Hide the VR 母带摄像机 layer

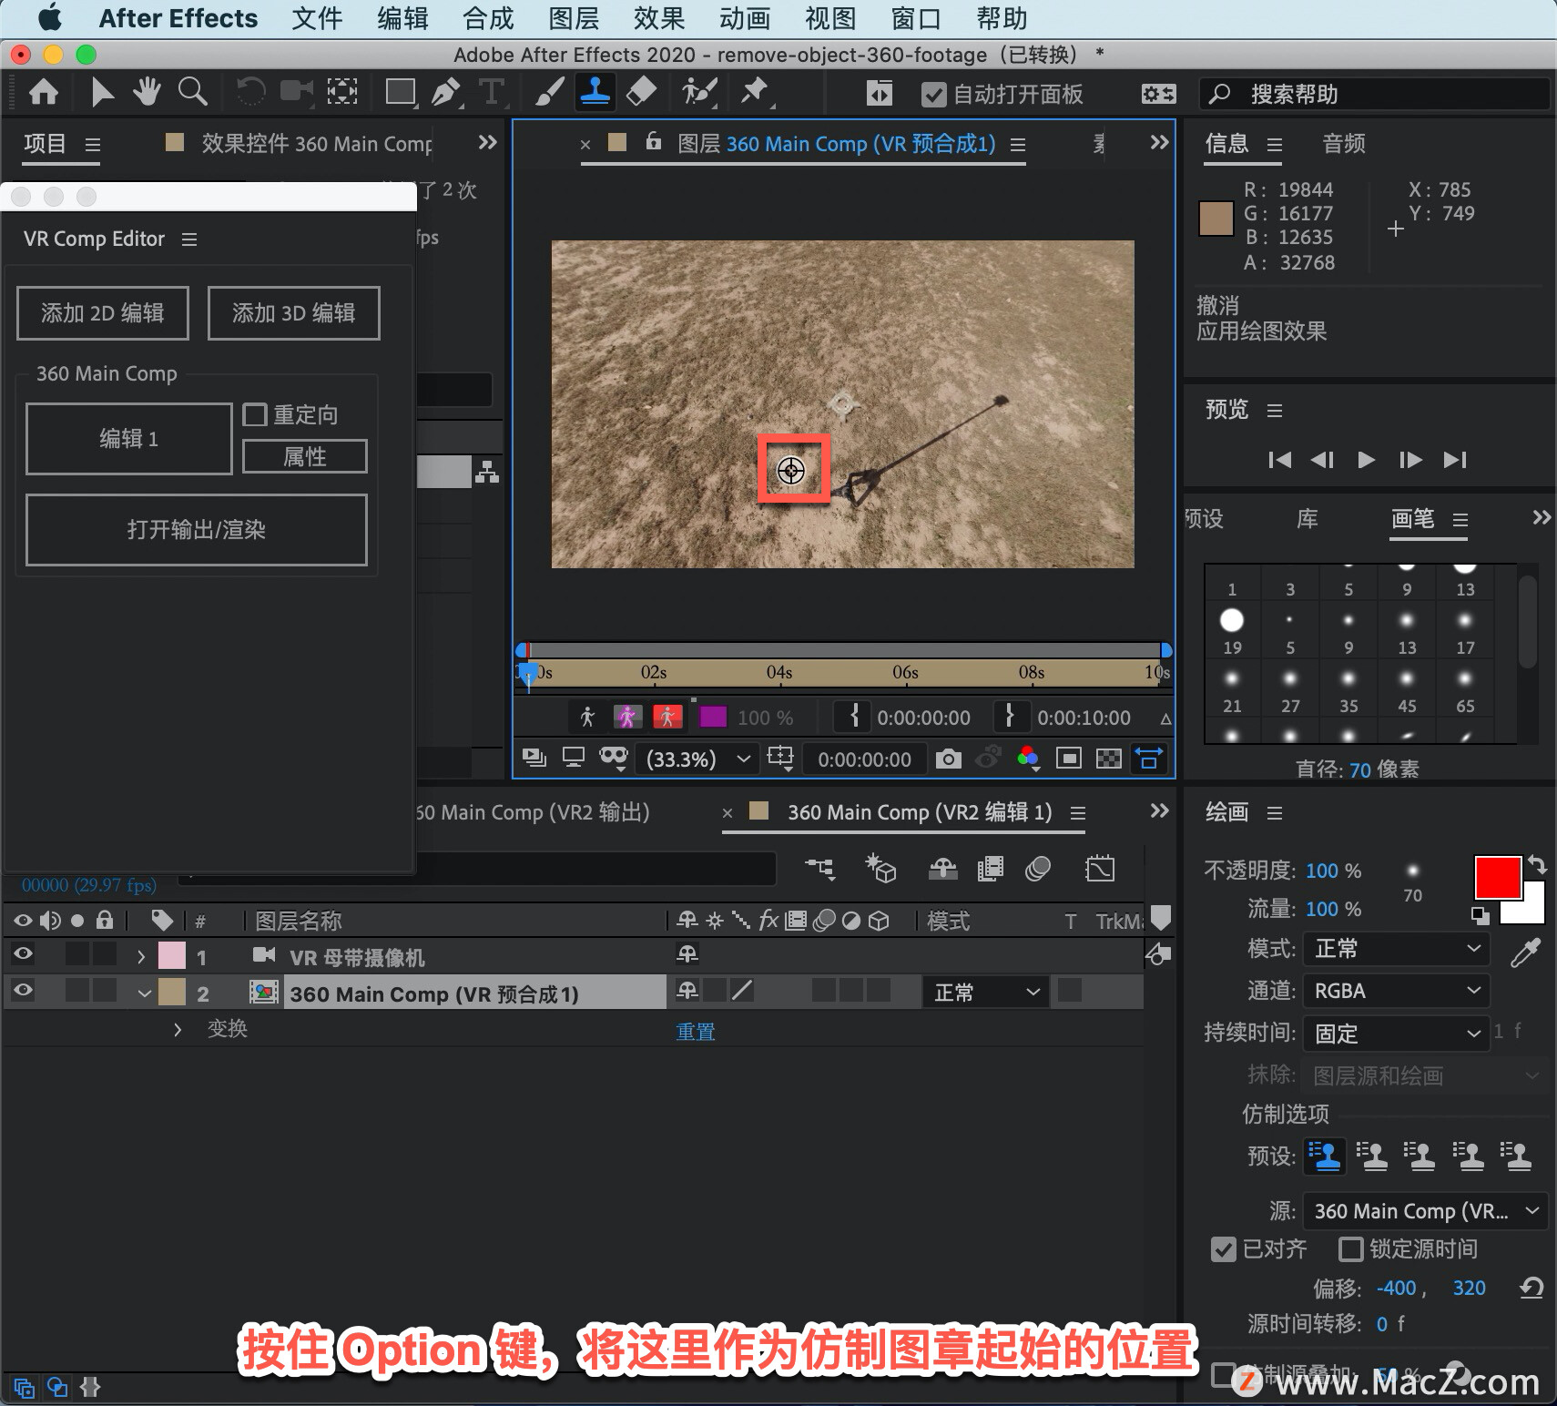[x=24, y=954]
